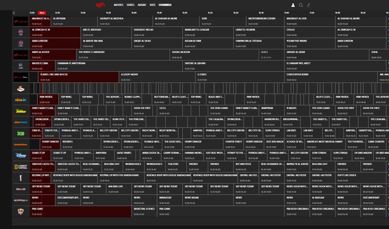The width and height of the screenshot is (389, 229).
Task: Open Mediterranean Cuisine programme
Action: click(x=265, y=21)
